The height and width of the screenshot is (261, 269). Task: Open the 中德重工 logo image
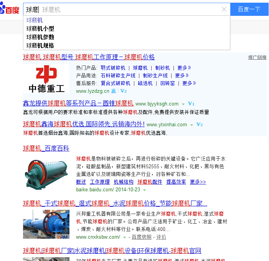(x=47, y=79)
